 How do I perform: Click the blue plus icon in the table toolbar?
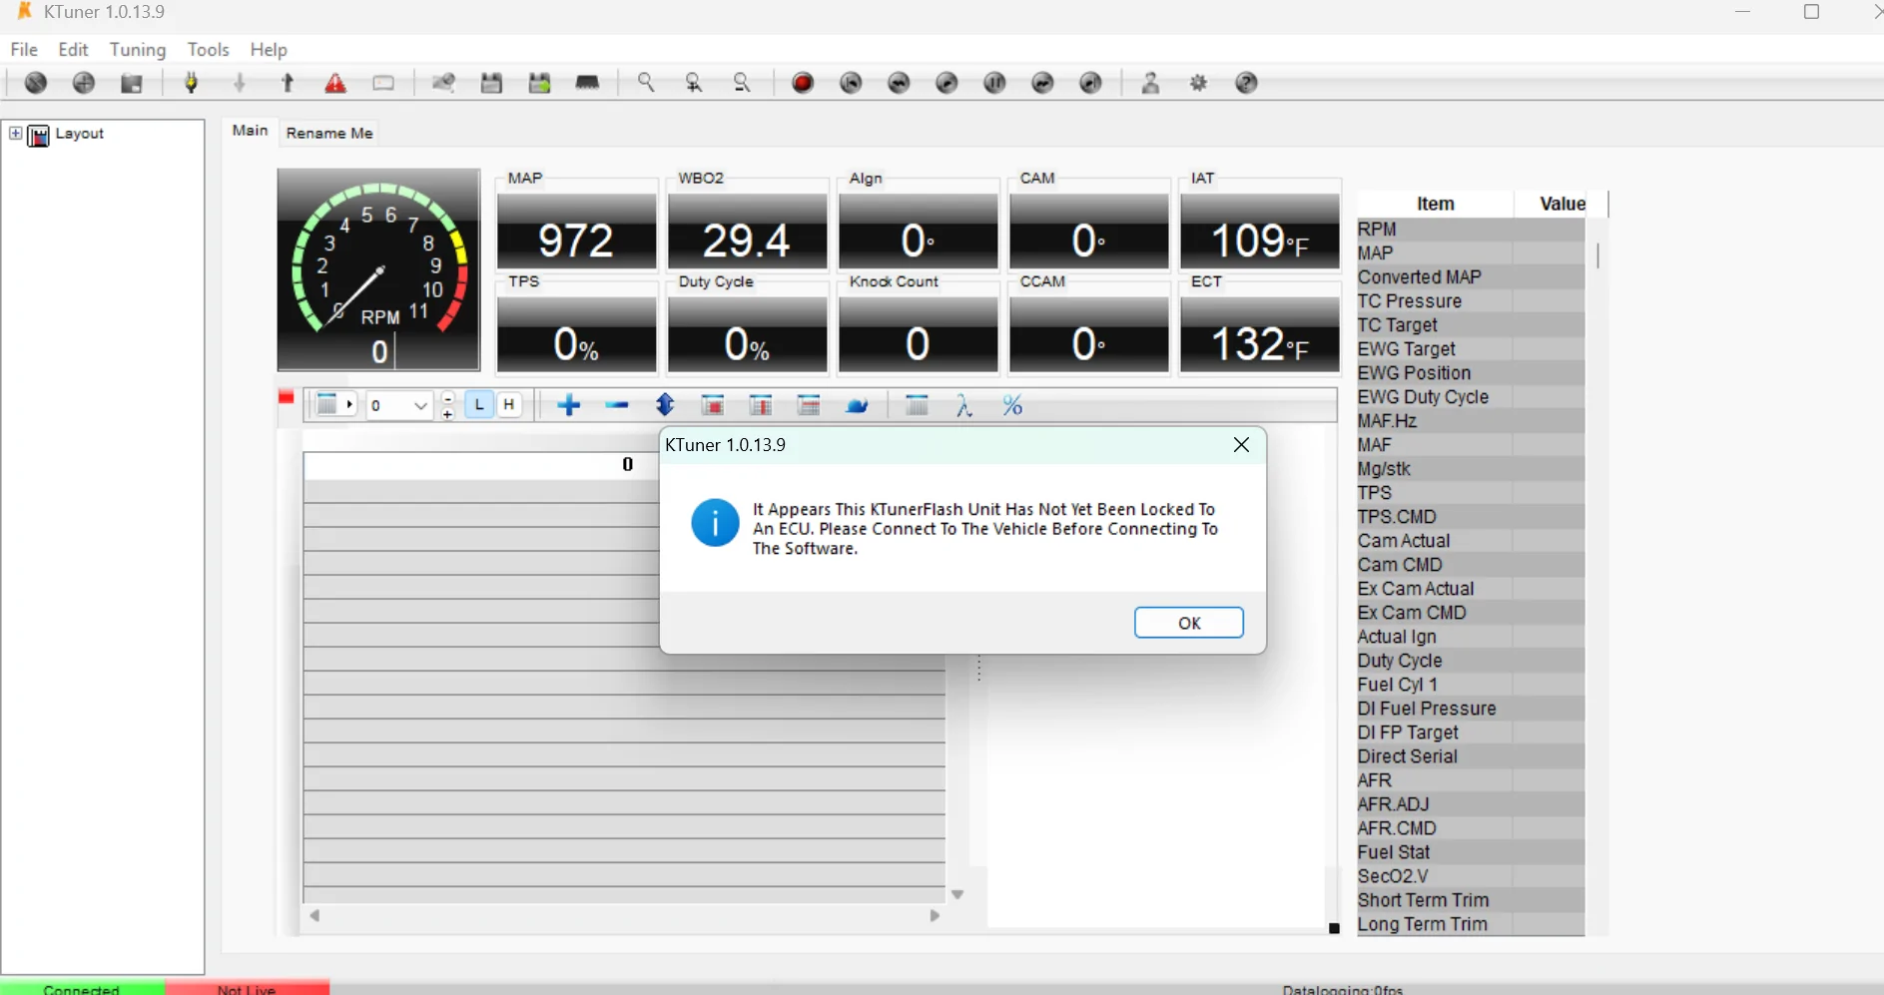click(569, 405)
